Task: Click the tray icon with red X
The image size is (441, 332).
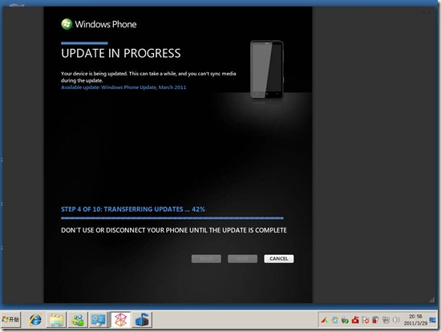Action: [x=366, y=320]
